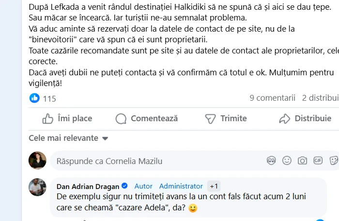Screen dimensions: 339x221
Task: View the 2 distribuiri shares link
Action: pos(320,98)
